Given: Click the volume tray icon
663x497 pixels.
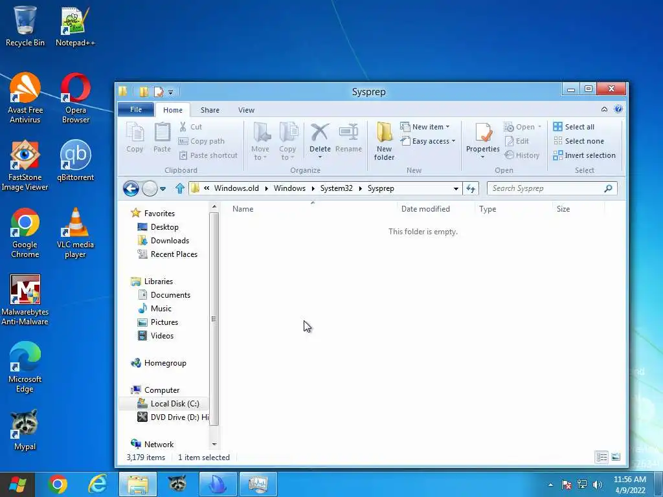Looking at the screenshot, I should click(598, 484).
